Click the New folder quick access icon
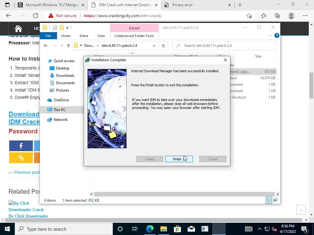Screen dimensions: 314x235 tap(62, 28)
